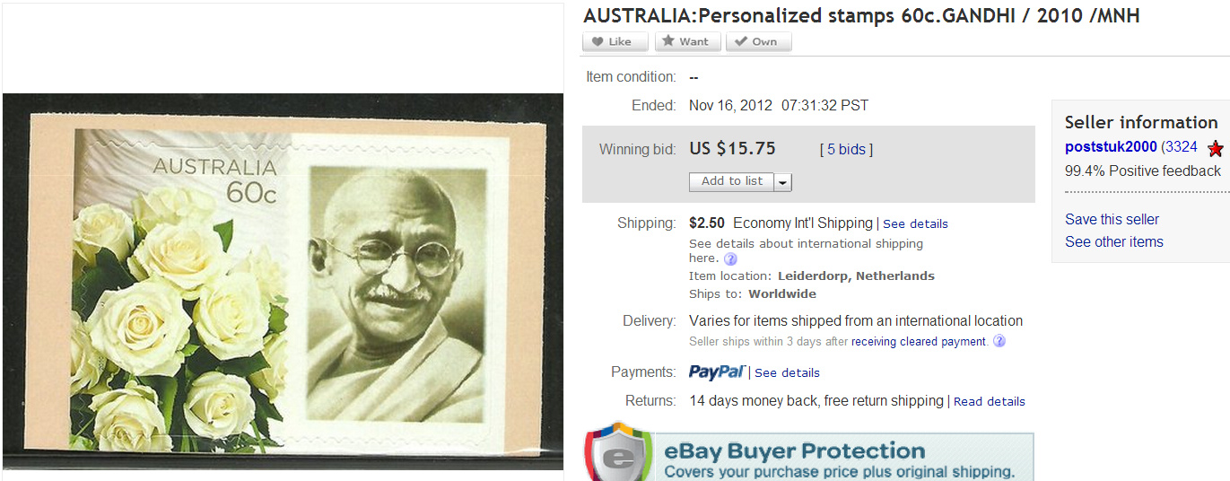Click the Gandhi stamp image thumbnail

pos(283,282)
